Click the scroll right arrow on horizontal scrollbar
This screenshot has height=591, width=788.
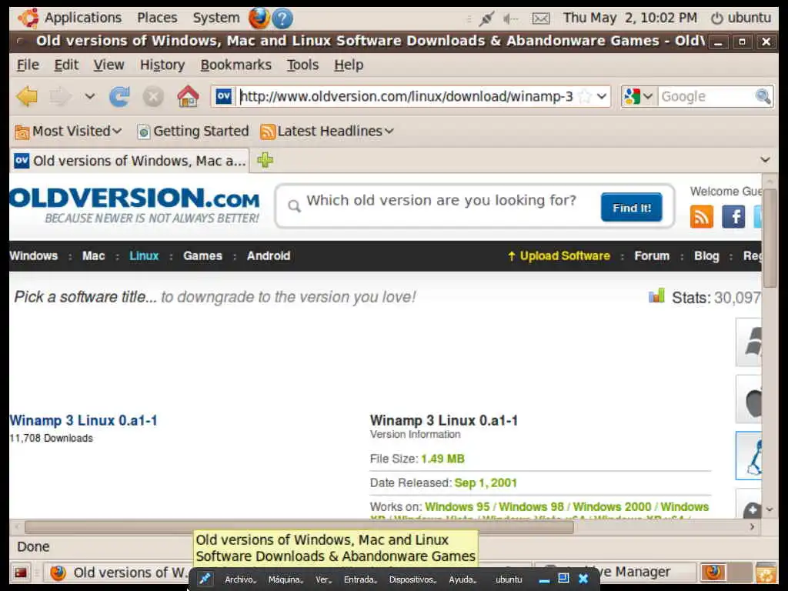click(x=752, y=526)
